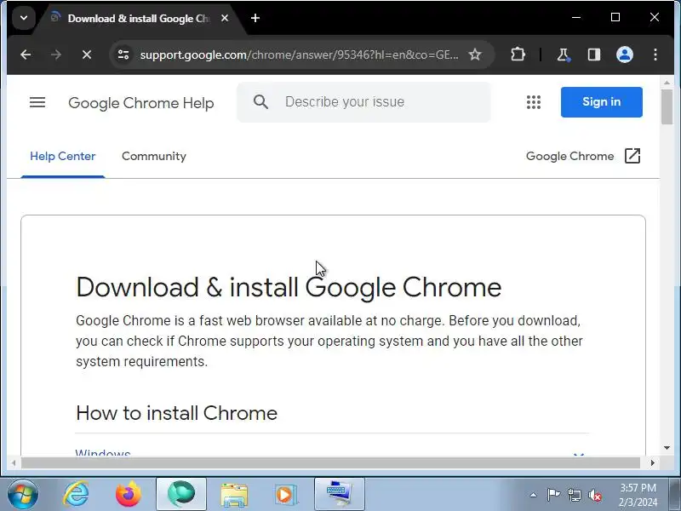
Task: Close the Download & install Google Chrome tab
Action: (x=225, y=18)
